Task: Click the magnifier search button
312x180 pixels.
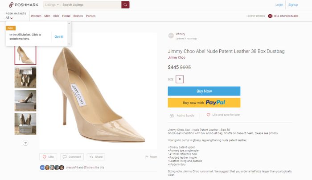Action: coord(125,5)
